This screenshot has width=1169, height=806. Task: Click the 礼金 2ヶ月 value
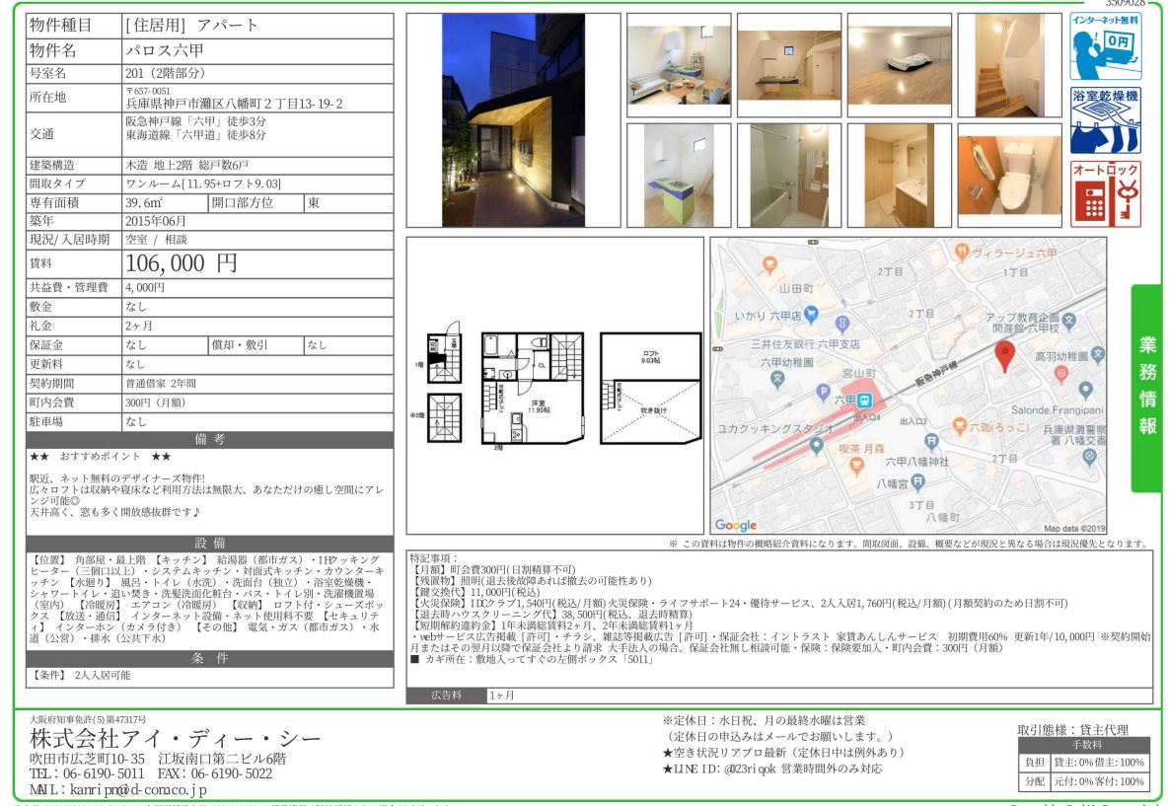tap(139, 326)
